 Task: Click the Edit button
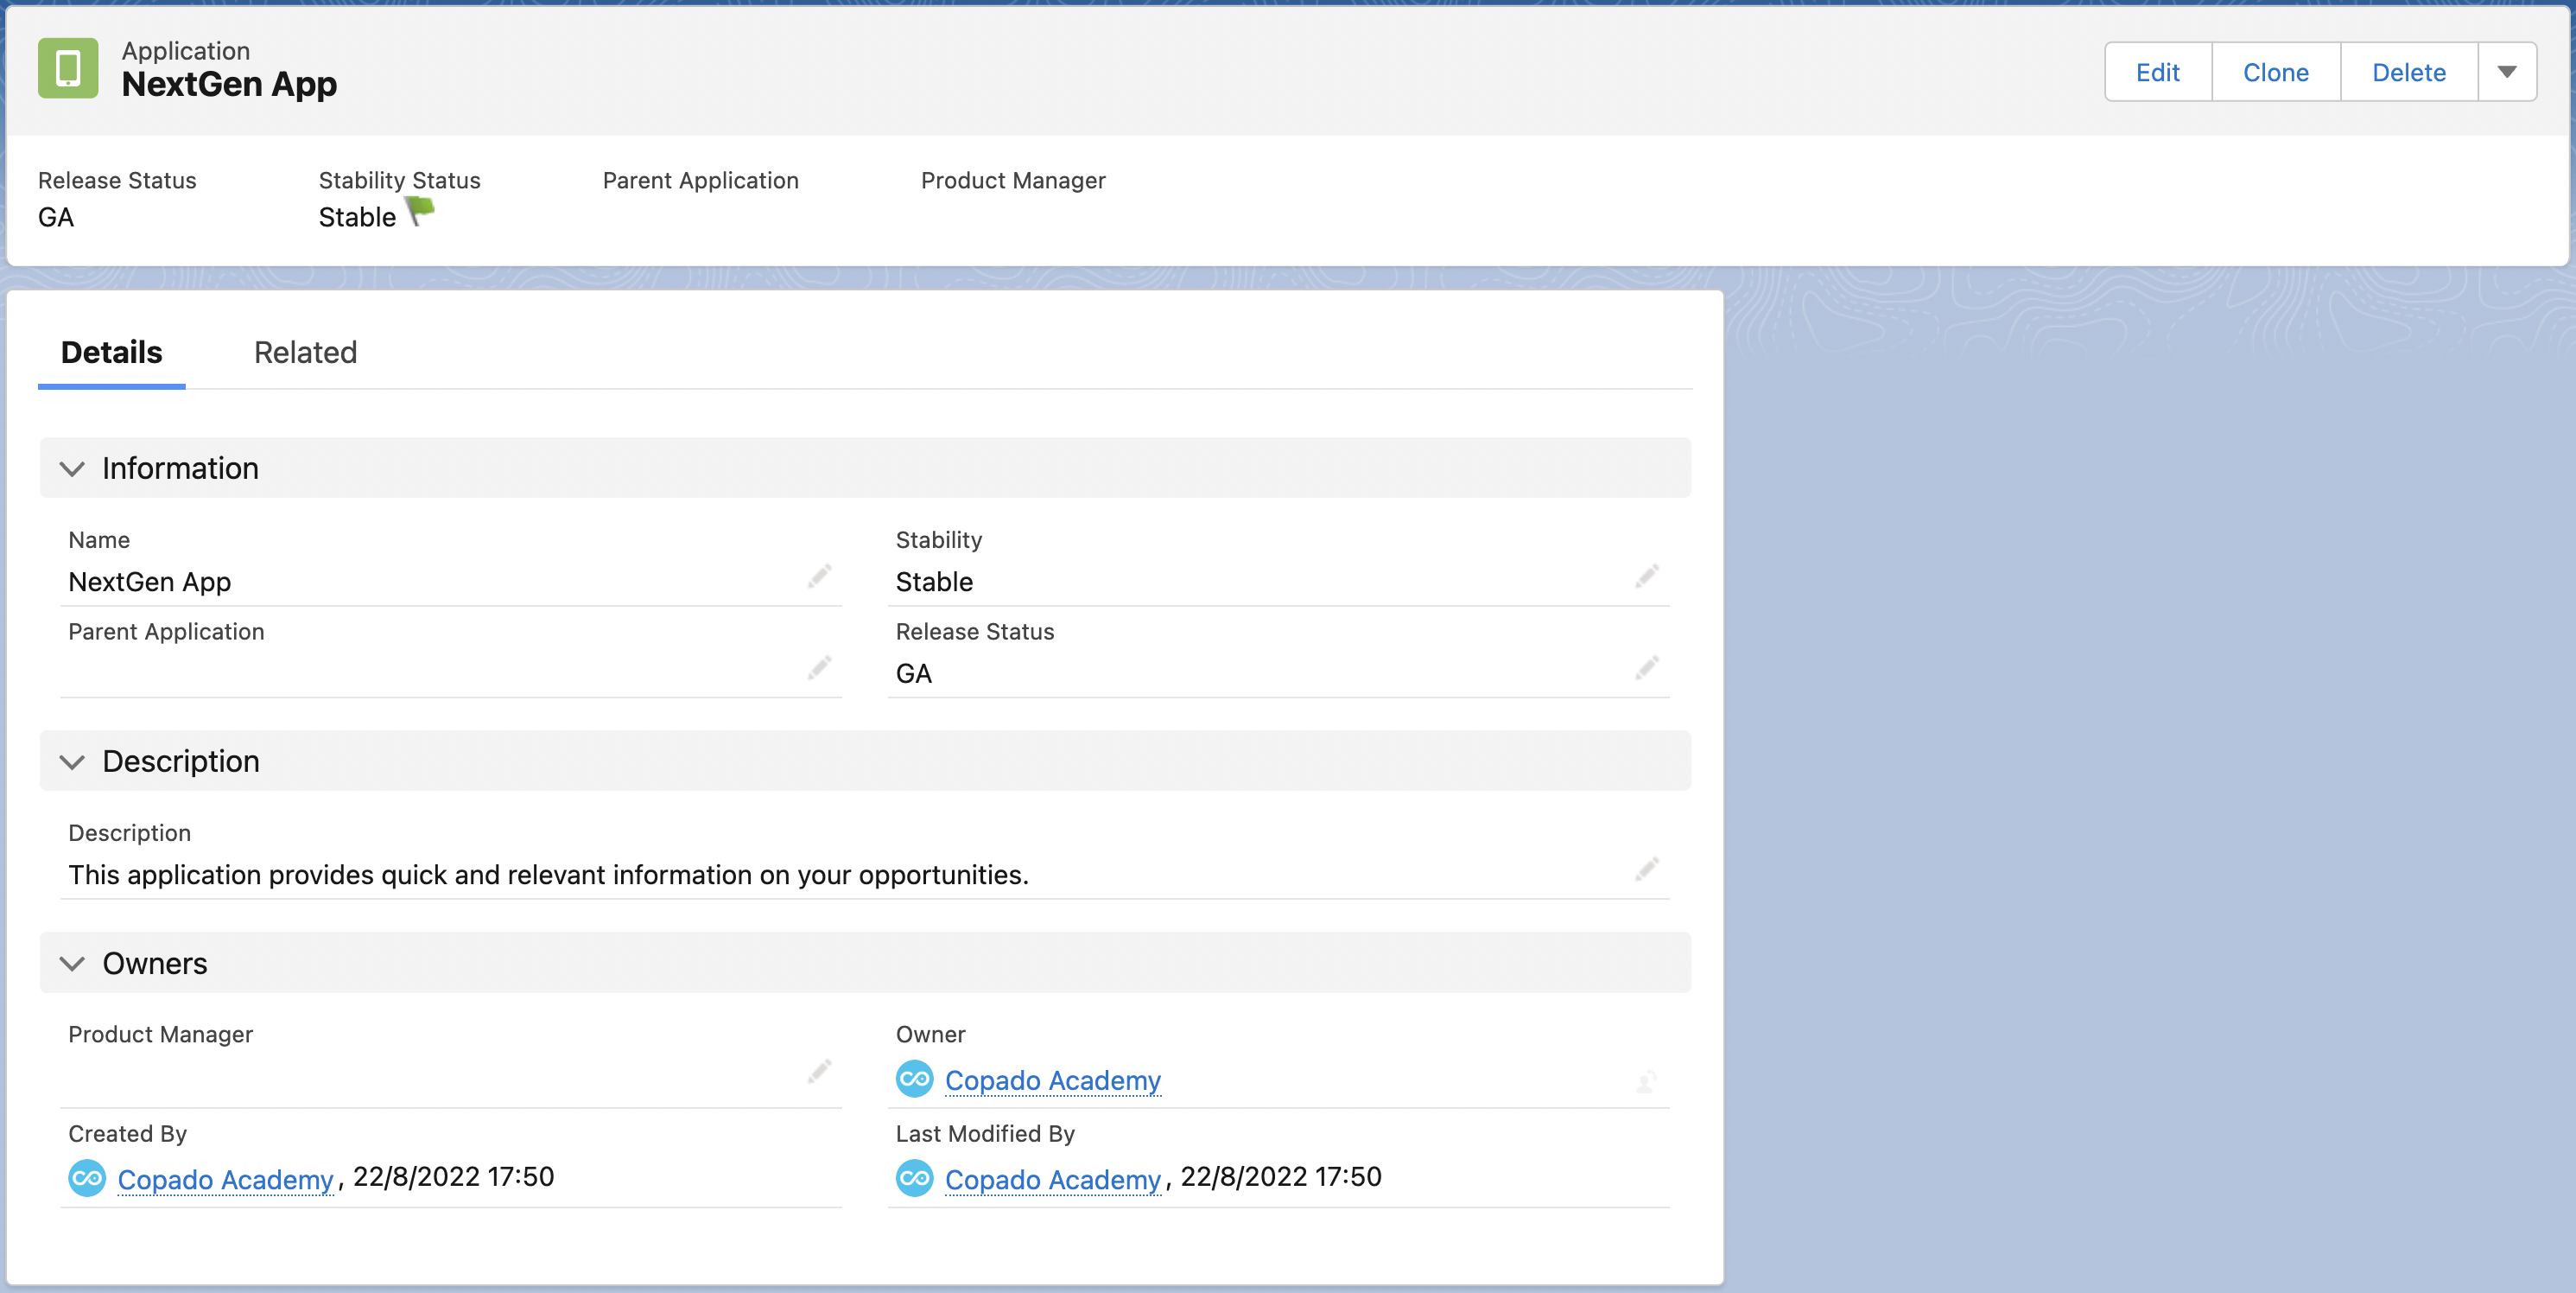[2158, 72]
